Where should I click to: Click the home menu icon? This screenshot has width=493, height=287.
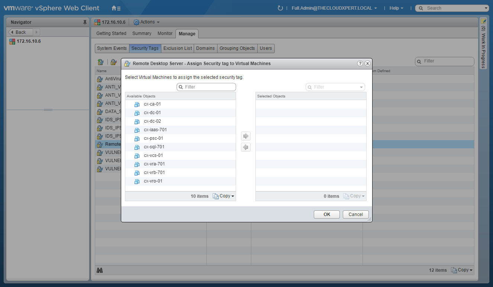(x=116, y=8)
